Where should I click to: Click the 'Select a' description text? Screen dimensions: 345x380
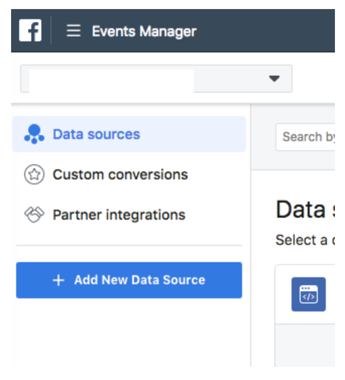(x=305, y=240)
